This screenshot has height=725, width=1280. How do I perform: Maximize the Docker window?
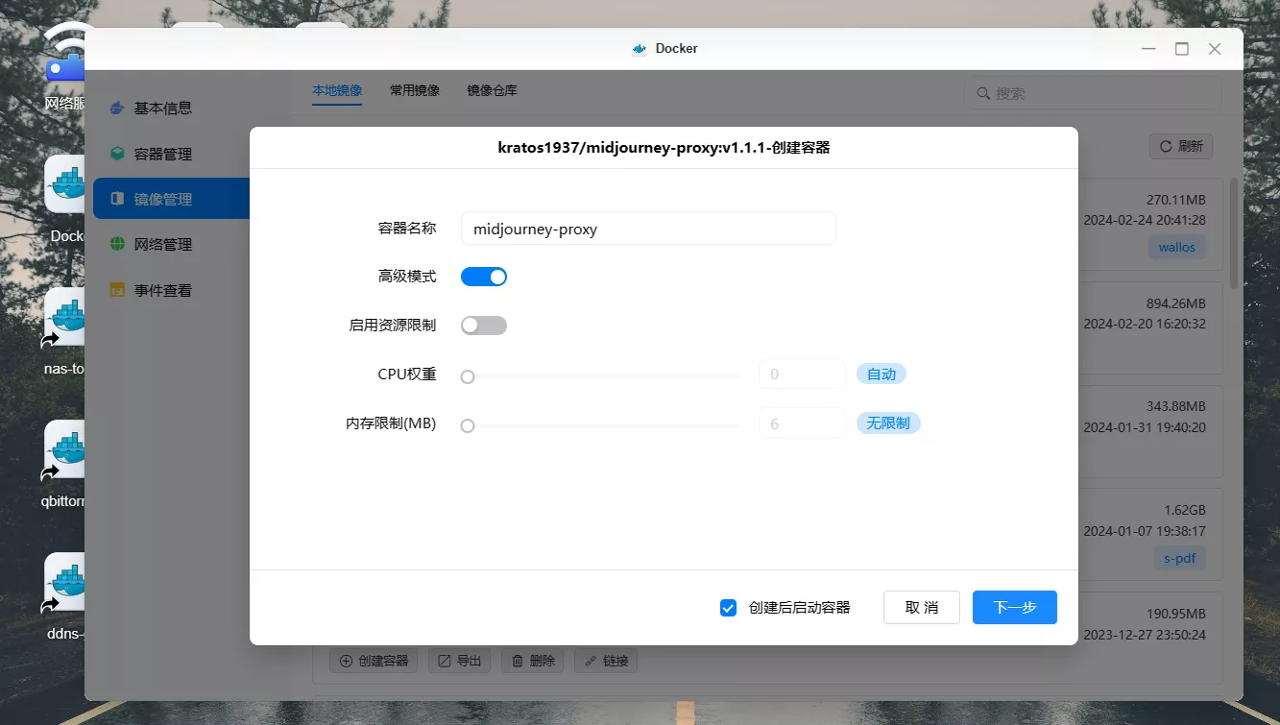[1182, 49]
